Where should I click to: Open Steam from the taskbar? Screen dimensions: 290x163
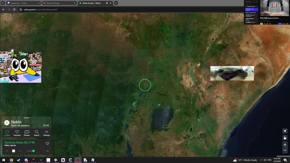(x=19, y=160)
